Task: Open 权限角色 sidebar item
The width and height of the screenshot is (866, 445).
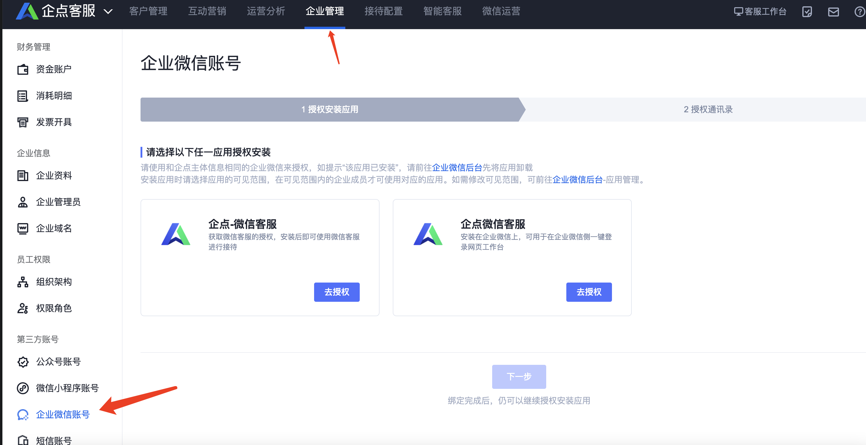Action: 54,309
